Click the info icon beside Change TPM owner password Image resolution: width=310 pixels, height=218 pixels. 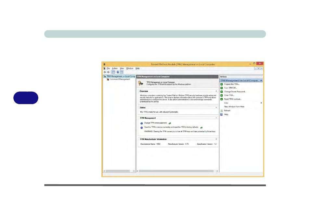coord(142,123)
